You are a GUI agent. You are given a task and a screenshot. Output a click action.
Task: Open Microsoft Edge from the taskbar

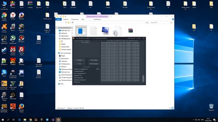[x=19, y=120]
